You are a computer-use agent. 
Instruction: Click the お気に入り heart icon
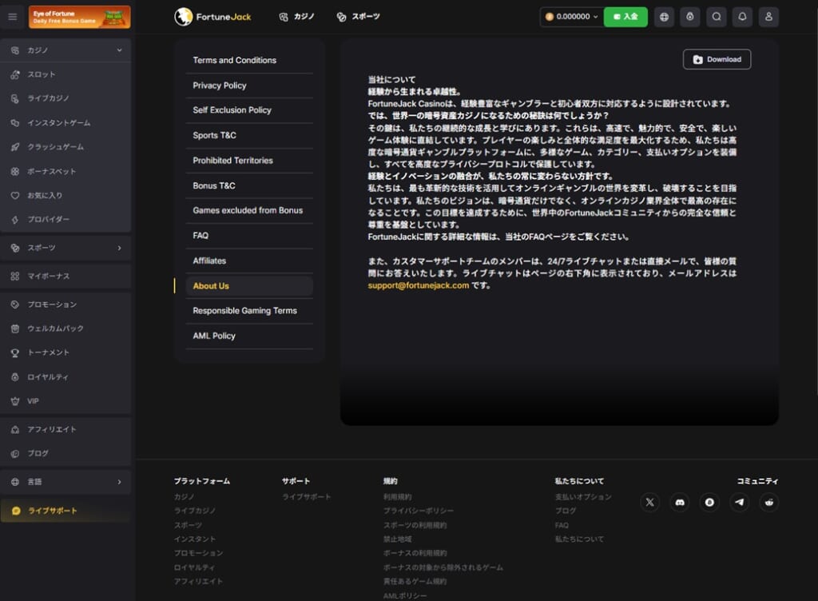[15, 196]
